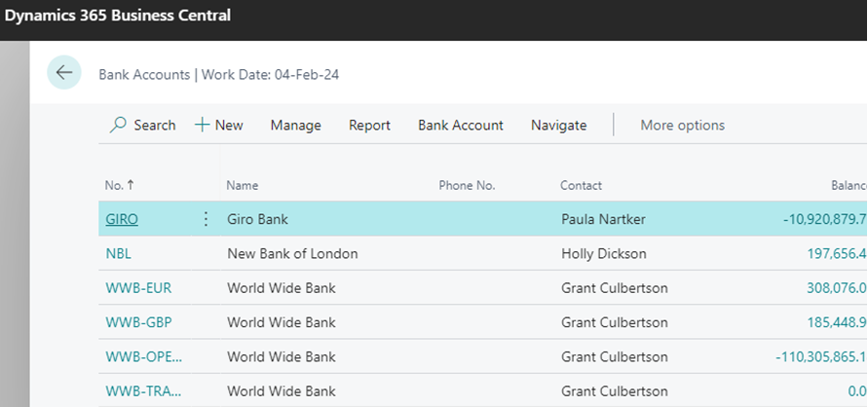Click the Paula Nartker contact cell

pyautogui.click(x=603, y=219)
